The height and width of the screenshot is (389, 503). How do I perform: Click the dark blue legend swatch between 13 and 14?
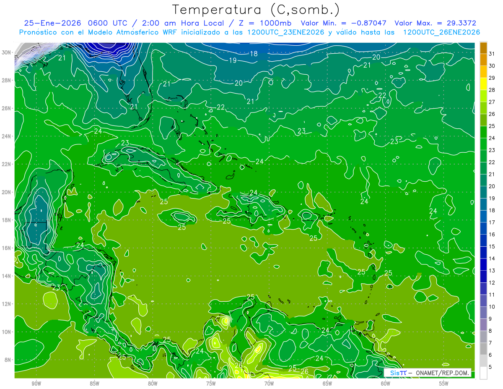point(483,265)
